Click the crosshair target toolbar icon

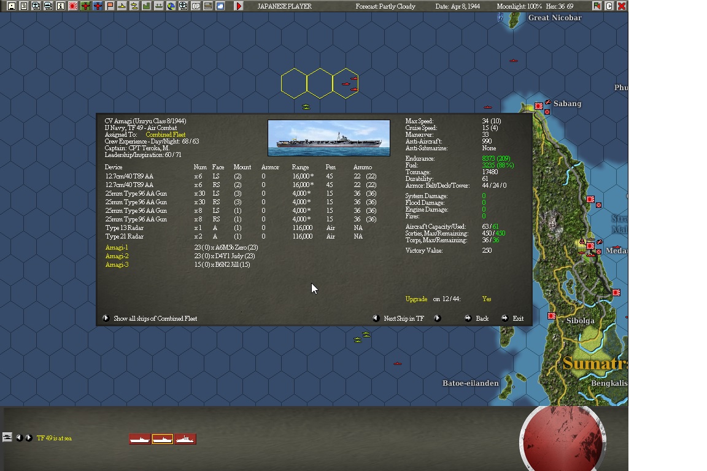tap(183, 6)
